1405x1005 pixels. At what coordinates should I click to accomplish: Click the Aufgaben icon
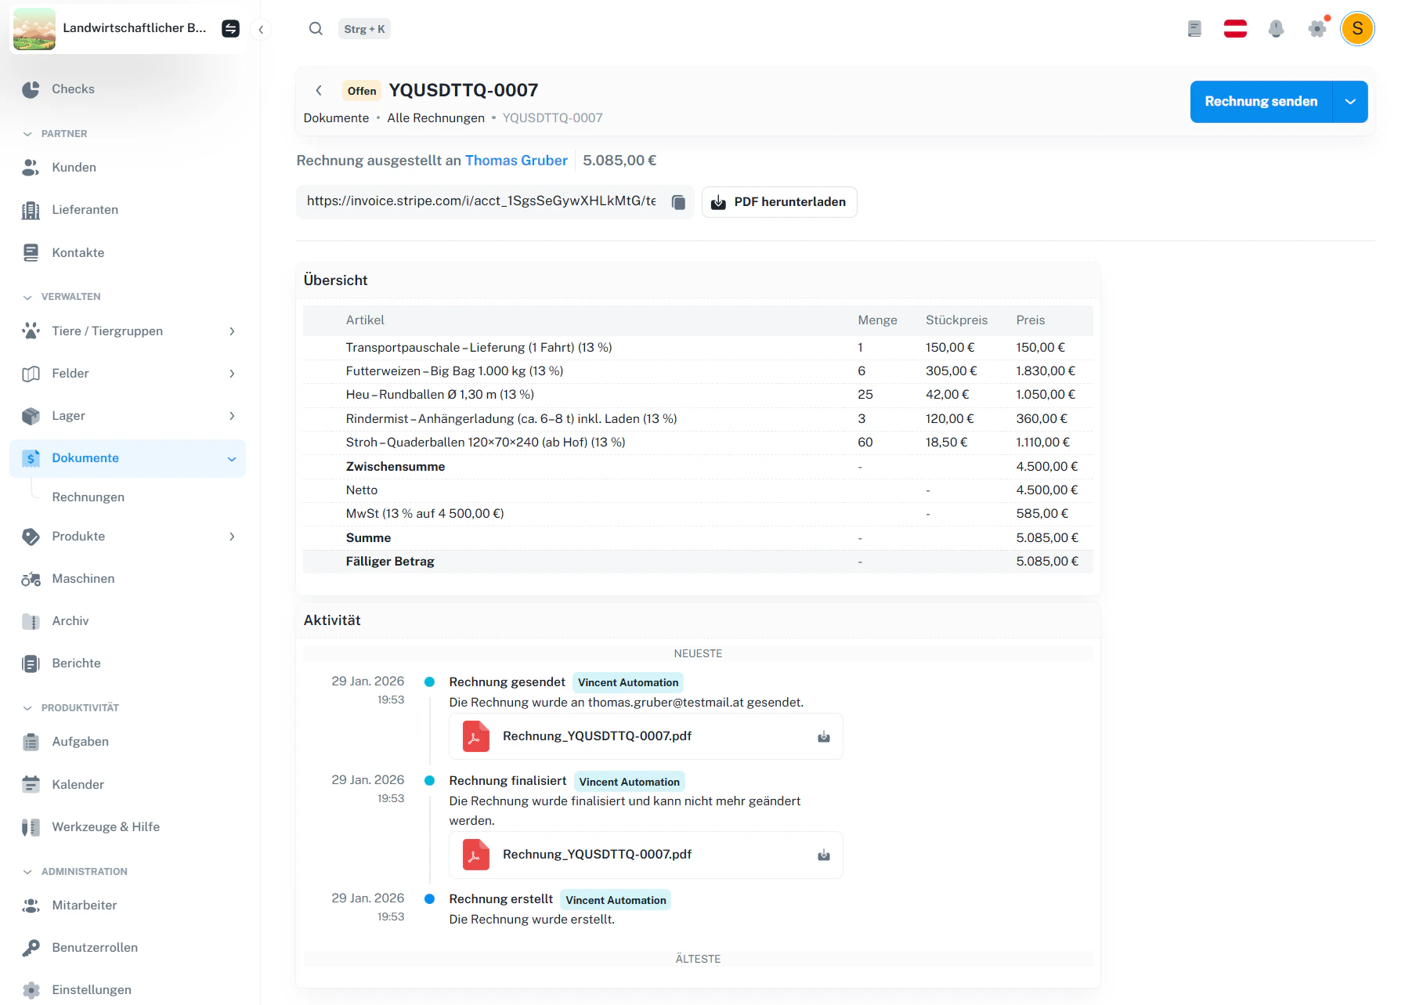(31, 742)
